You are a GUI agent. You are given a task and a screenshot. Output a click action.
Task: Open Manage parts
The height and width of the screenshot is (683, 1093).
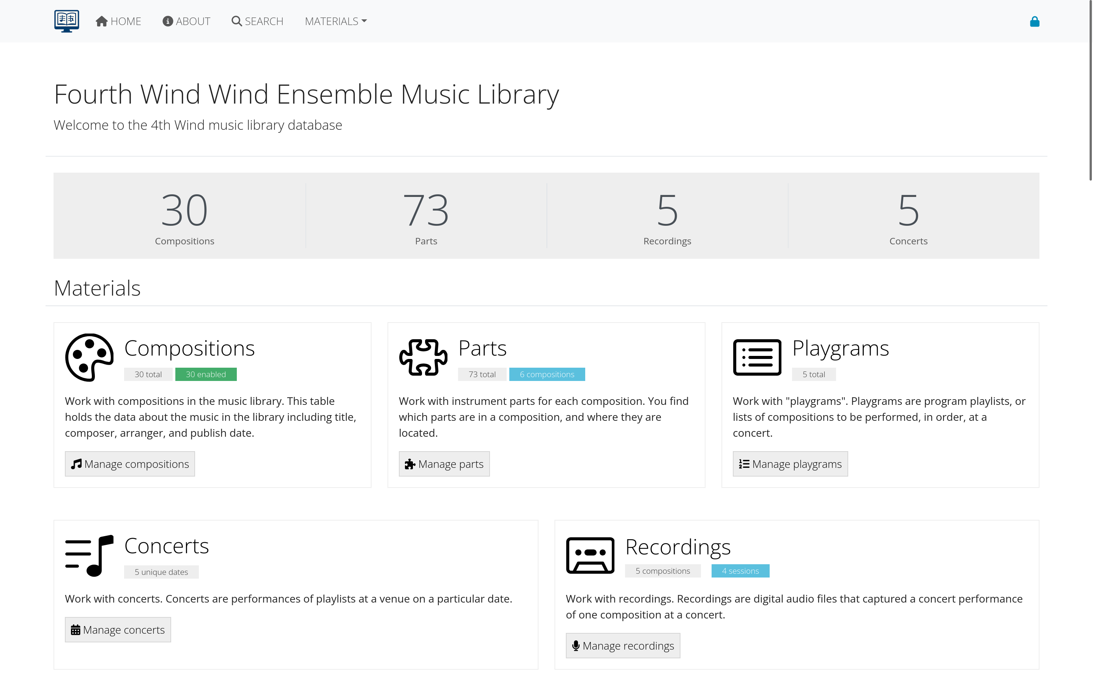tap(444, 463)
